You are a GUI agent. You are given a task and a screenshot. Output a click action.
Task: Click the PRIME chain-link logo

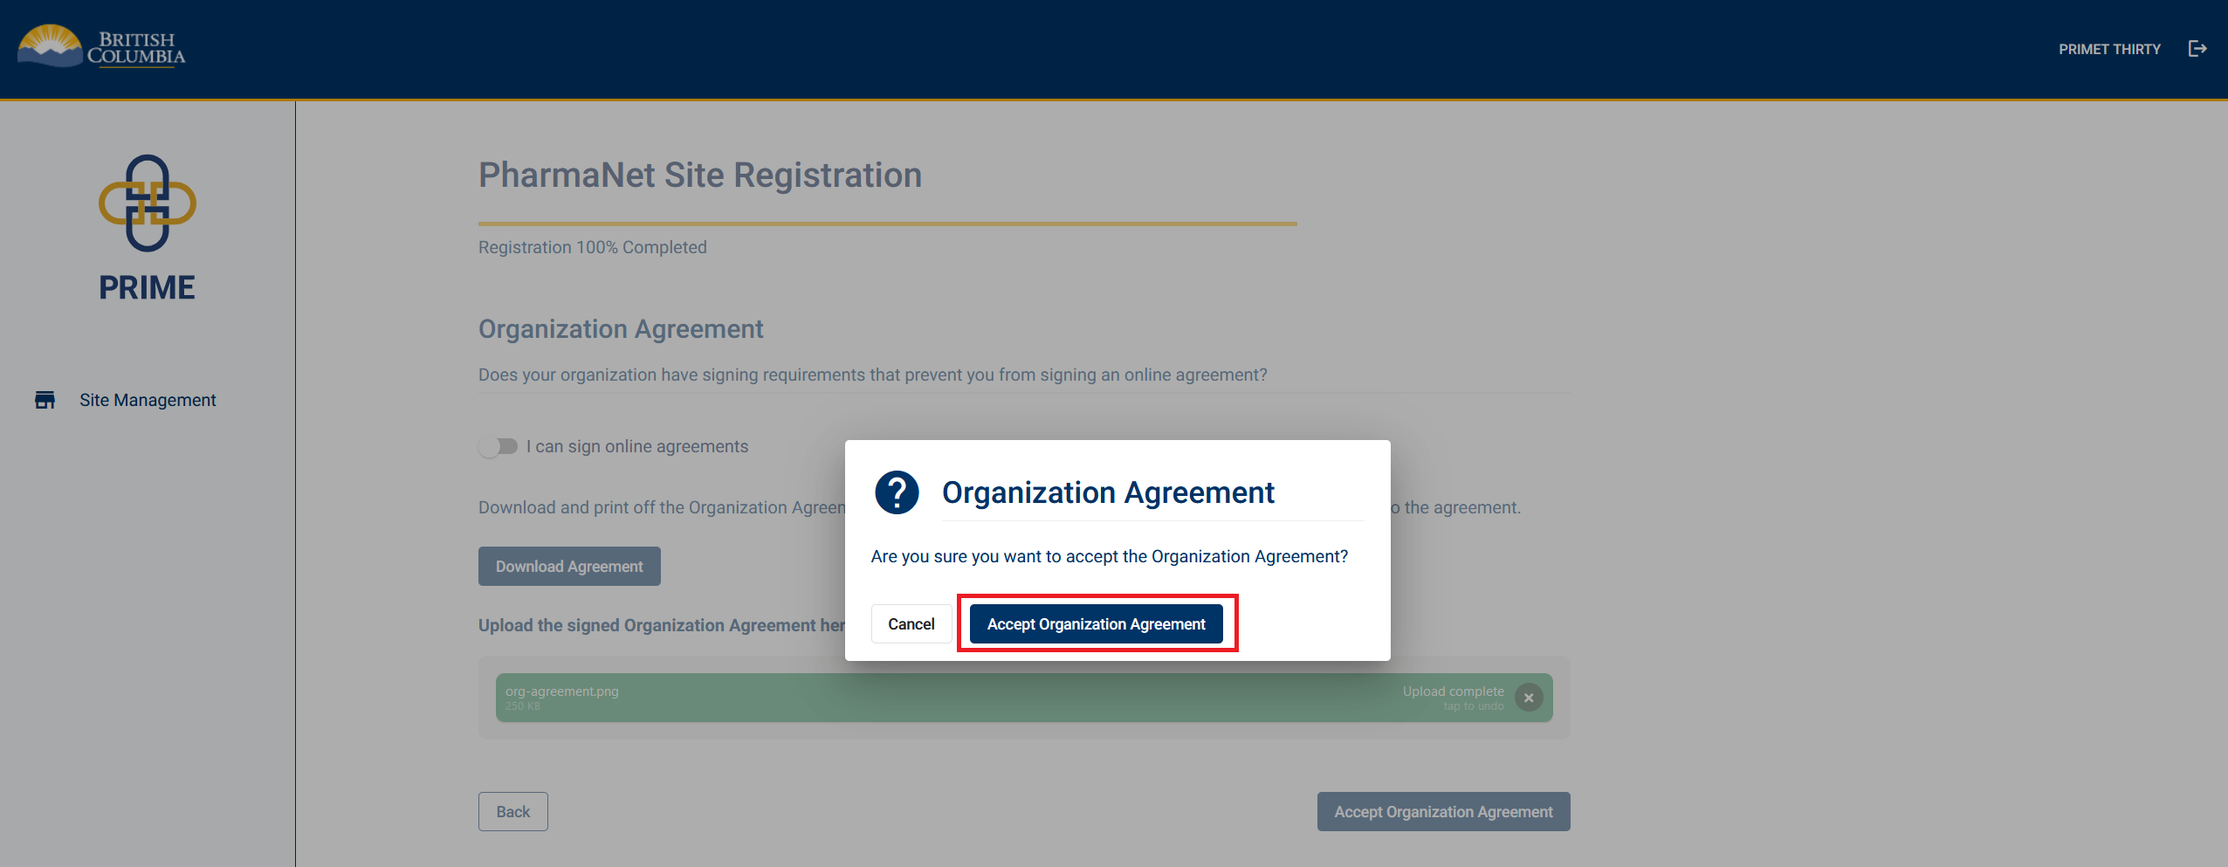click(146, 205)
